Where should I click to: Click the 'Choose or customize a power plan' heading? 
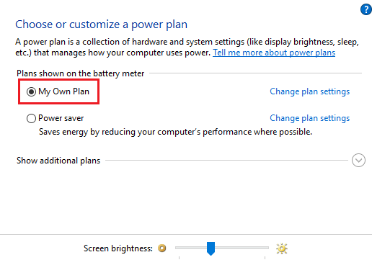tap(101, 24)
